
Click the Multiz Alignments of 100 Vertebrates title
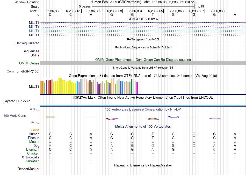[x=143, y=127]
